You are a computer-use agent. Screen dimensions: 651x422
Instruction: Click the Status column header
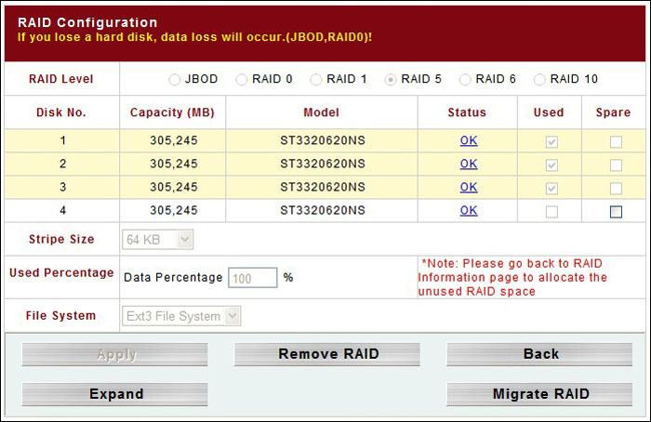pos(467,112)
